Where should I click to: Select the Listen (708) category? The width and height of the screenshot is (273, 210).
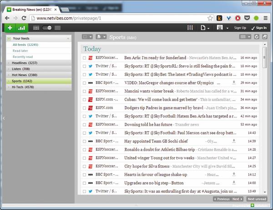pyautogui.click(x=39, y=69)
